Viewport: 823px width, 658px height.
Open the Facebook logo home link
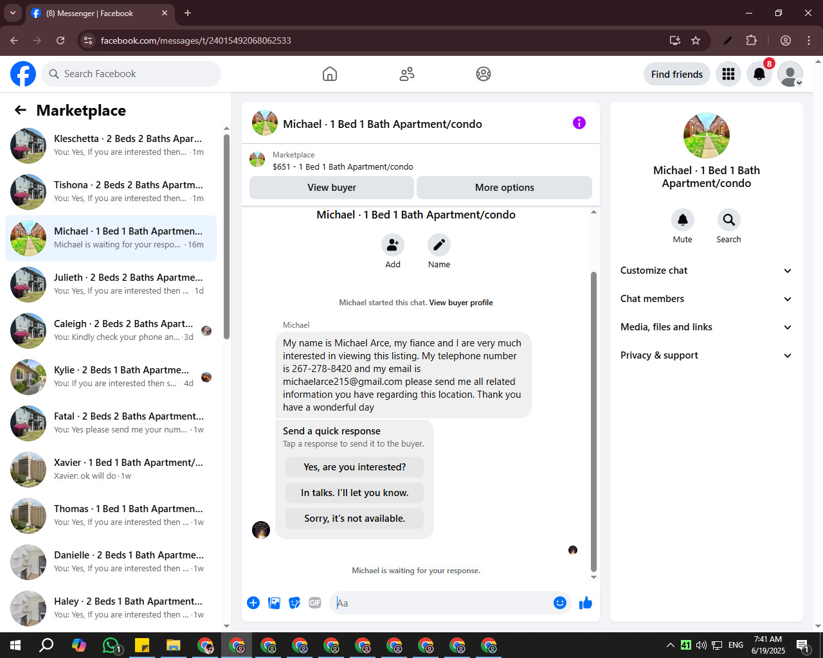point(23,74)
